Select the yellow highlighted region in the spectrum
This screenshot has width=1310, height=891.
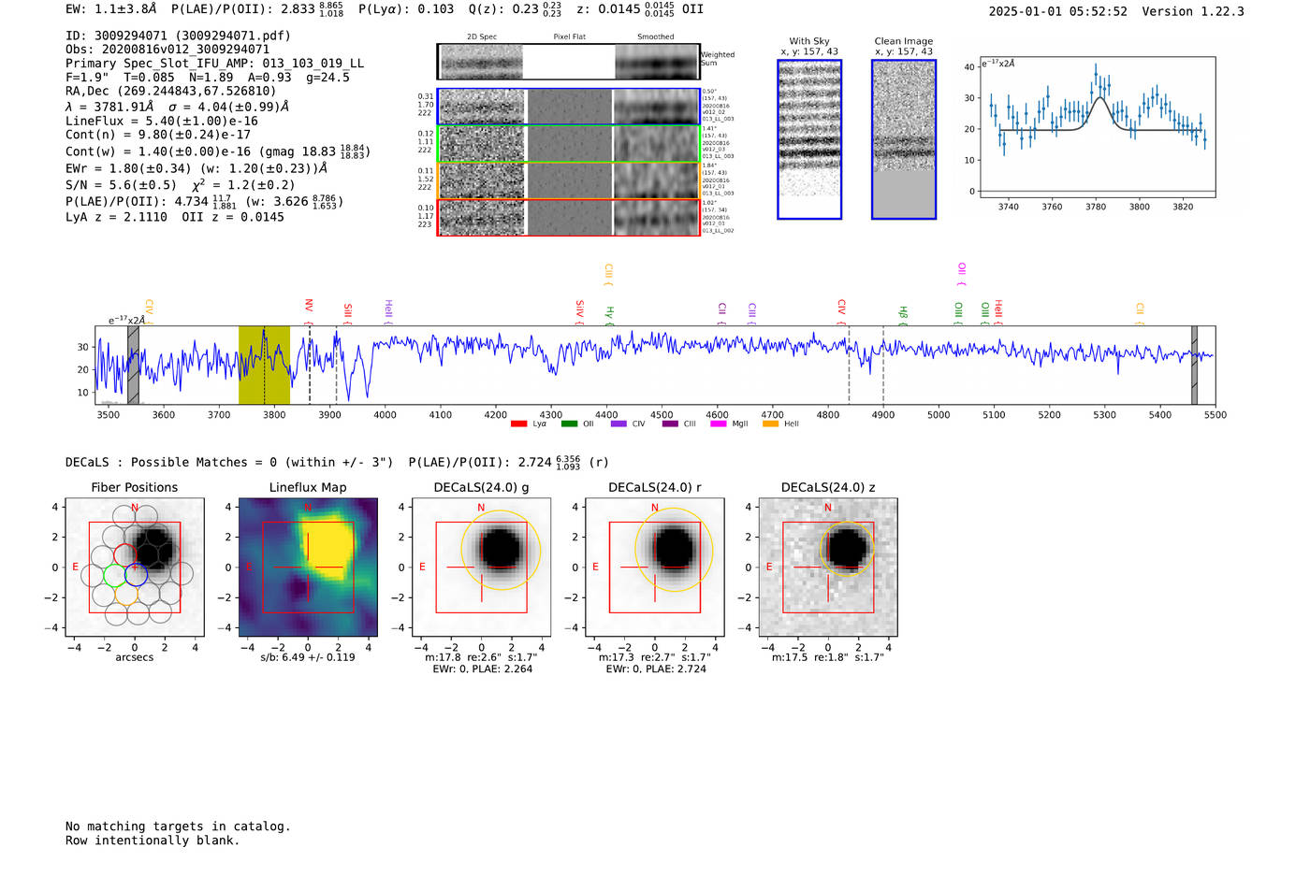[x=264, y=365]
